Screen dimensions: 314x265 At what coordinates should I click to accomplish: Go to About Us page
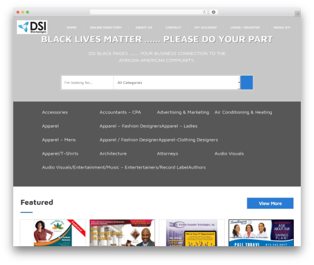[144, 28]
